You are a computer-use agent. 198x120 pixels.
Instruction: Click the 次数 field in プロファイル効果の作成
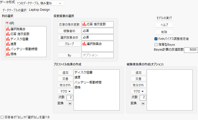pos(70,98)
